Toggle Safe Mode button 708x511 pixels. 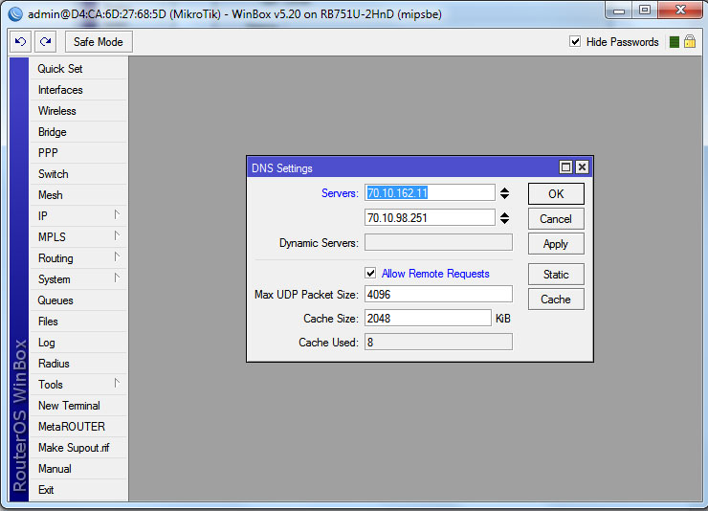point(98,42)
